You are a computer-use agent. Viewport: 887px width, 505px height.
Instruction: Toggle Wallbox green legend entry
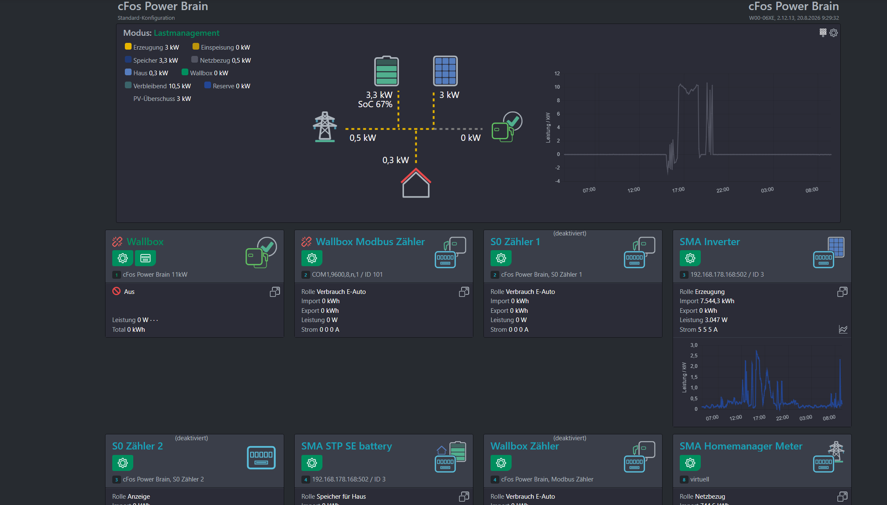click(205, 73)
